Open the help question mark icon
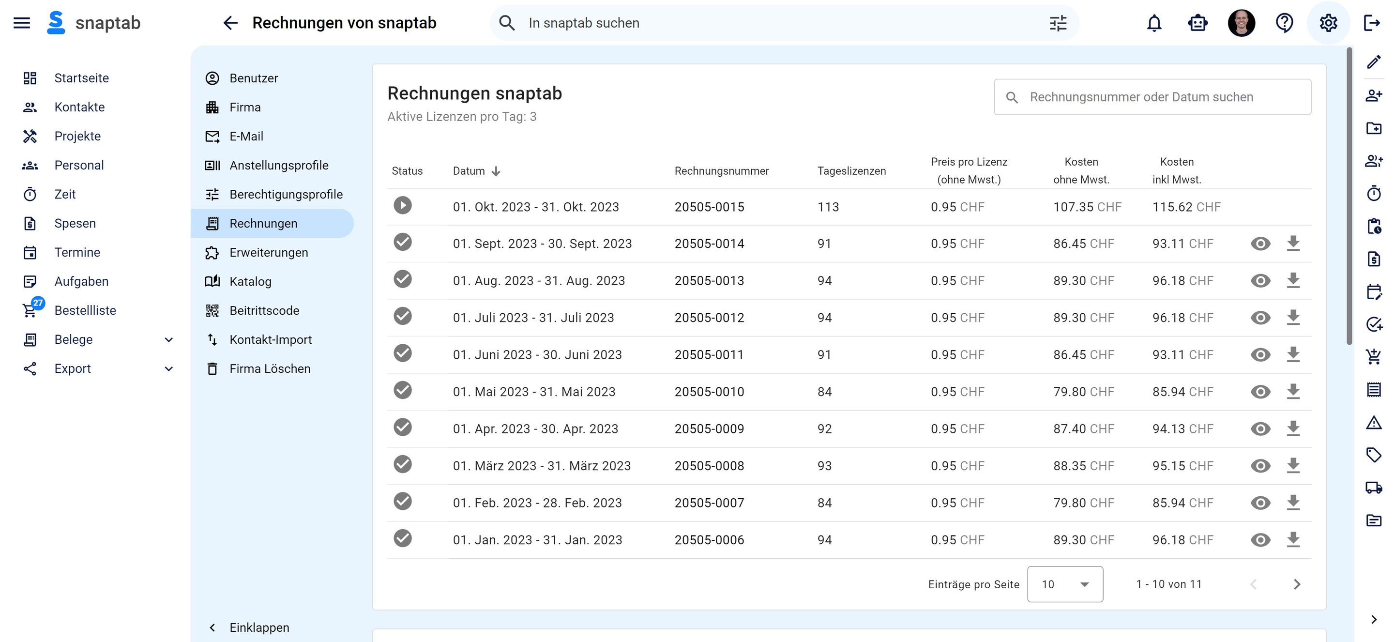 (x=1285, y=23)
